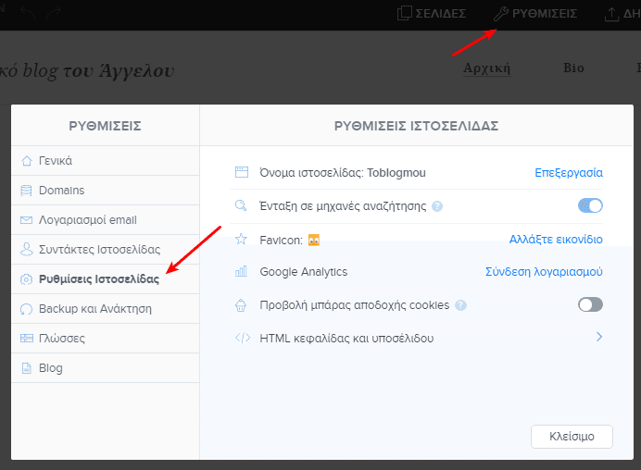The width and height of the screenshot is (641, 470).
Task: Expand HTML κεφαλίδας και υποσέλιδου chevron
Action: (599, 337)
